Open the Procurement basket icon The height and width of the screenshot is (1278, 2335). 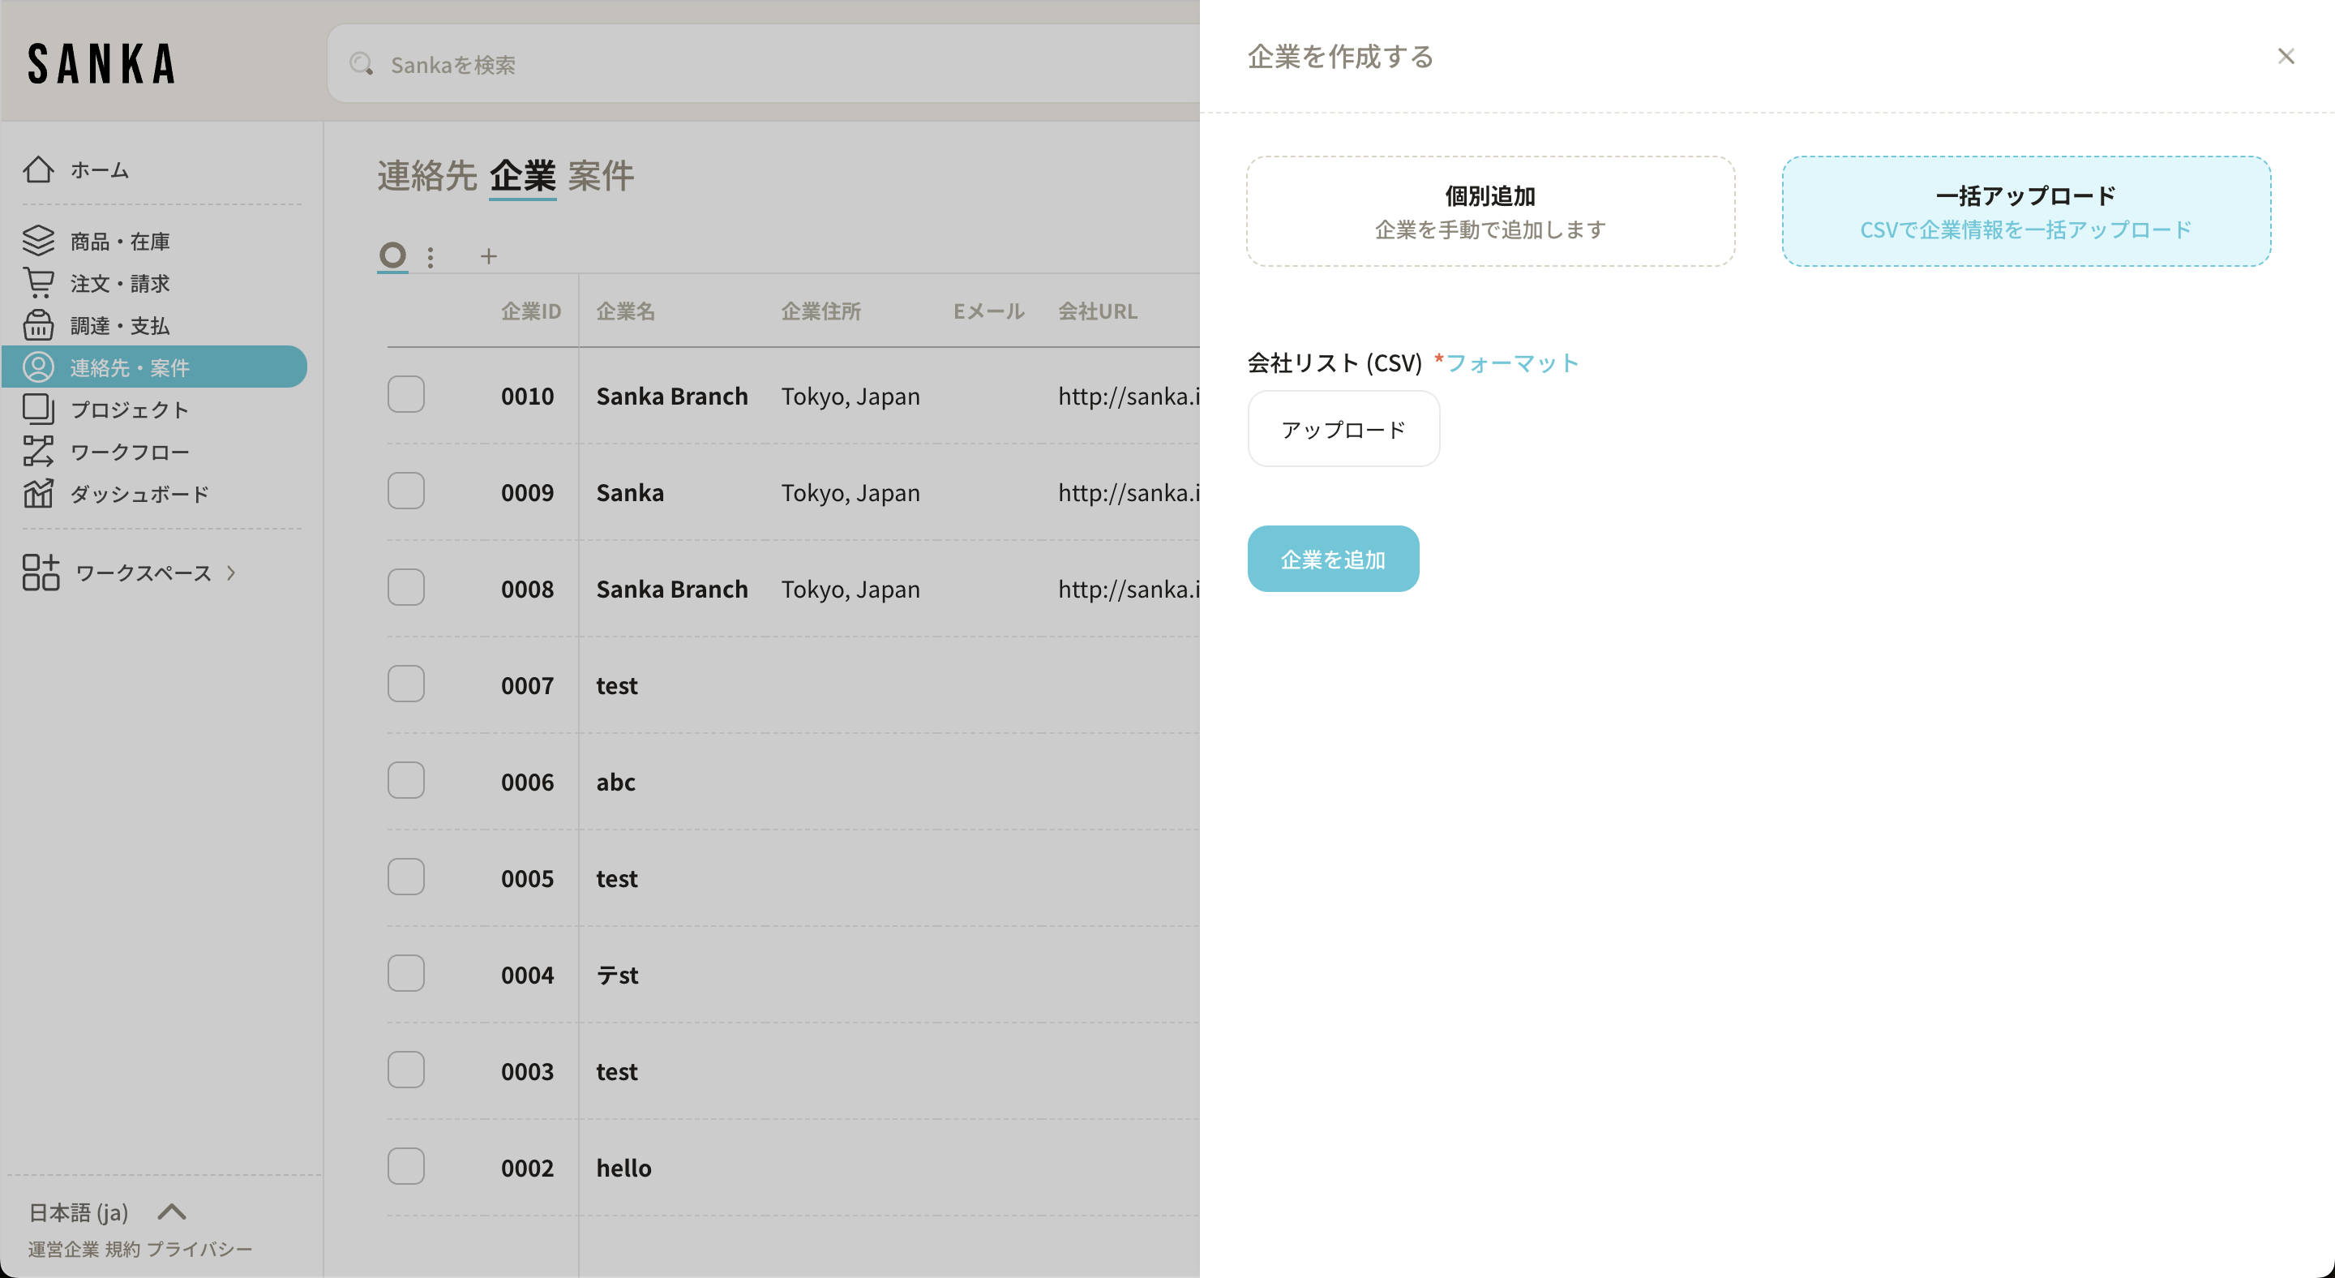(x=38, y=324)
